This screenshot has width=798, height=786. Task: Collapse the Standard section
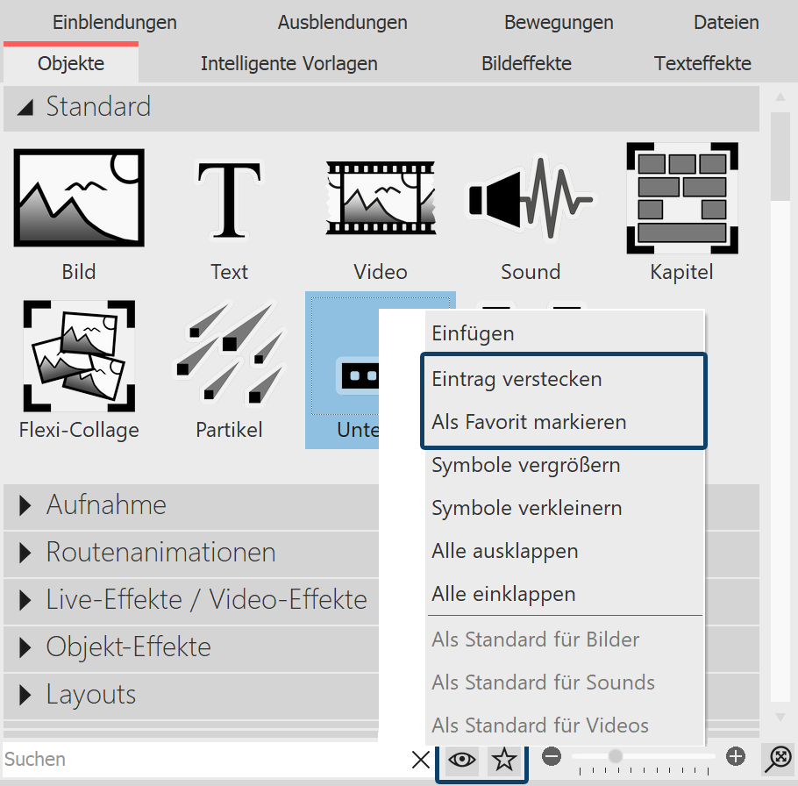tap(98, 107)
